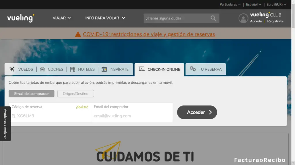
Task: Expand the INFO PARA VOLAR menu
Action: pos(105,18)
